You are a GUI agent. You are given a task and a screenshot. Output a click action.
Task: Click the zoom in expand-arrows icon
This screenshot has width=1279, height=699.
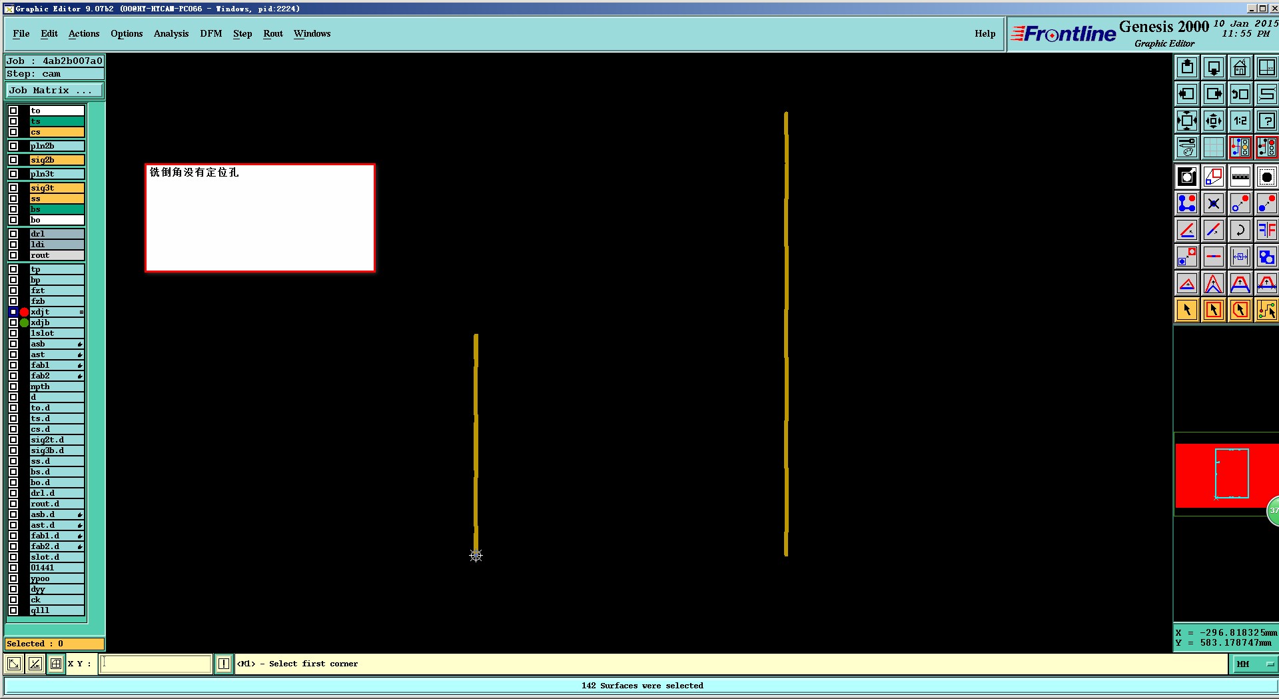coord(1187,121)
